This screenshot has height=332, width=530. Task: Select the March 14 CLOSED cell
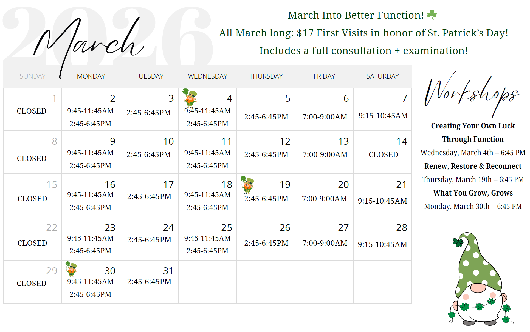click(383, 154)
